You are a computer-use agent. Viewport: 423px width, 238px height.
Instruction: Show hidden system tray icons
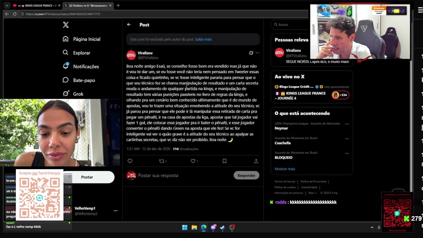[372, 227]
